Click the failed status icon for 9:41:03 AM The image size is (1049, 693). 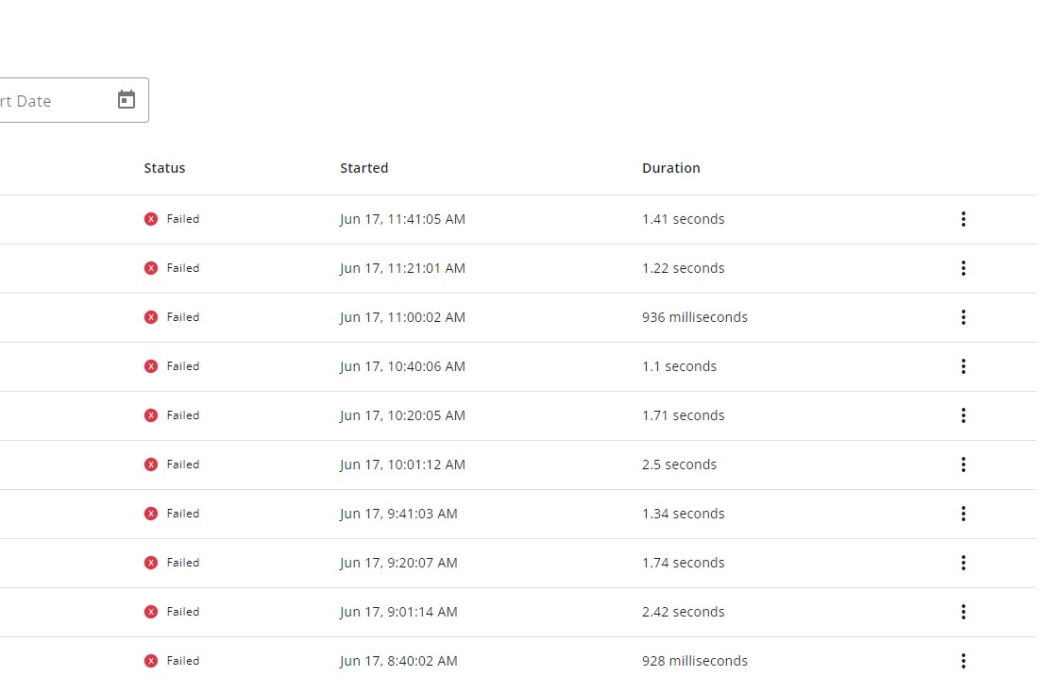tap(151, 514)
